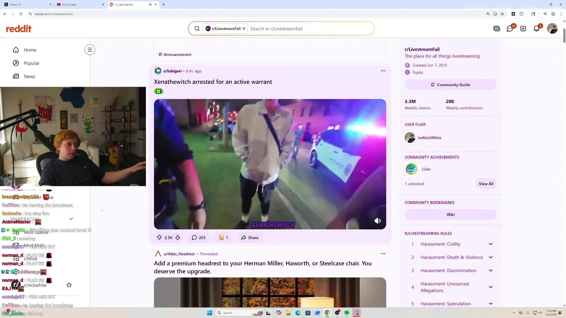Focus the Search in r/LivestreamFail field
Screen dimensions: 566x318
[x=310, y=29]
